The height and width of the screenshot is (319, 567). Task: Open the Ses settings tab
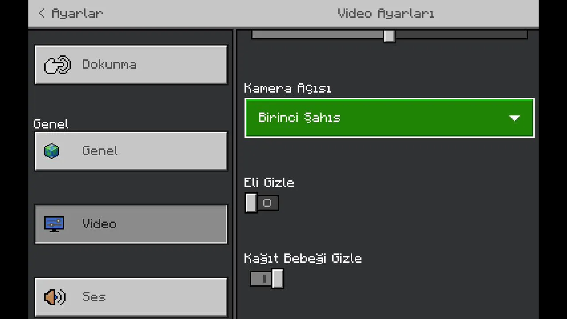pyautogui.click(x=131, y=297)
